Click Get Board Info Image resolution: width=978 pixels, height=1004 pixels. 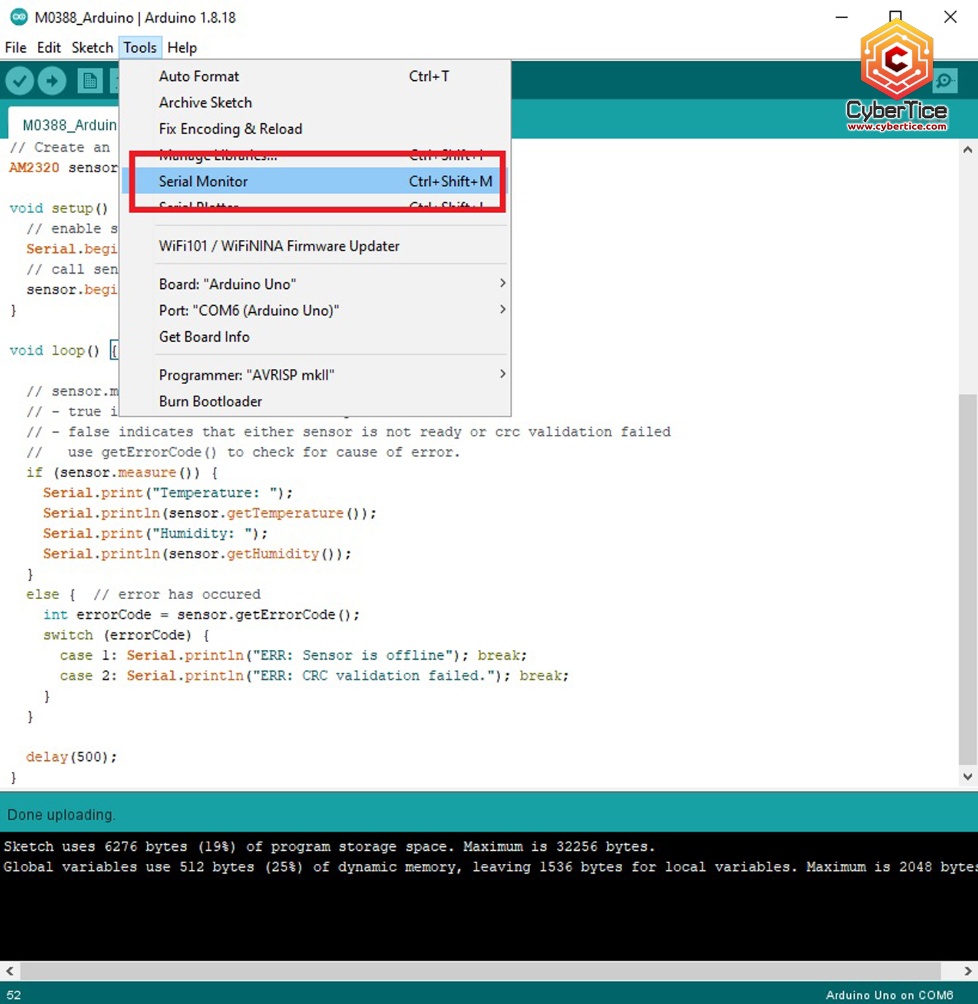[204, 336]
